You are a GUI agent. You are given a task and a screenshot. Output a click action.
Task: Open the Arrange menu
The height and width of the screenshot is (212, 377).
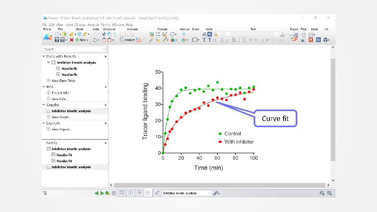[x=93, y=24]
